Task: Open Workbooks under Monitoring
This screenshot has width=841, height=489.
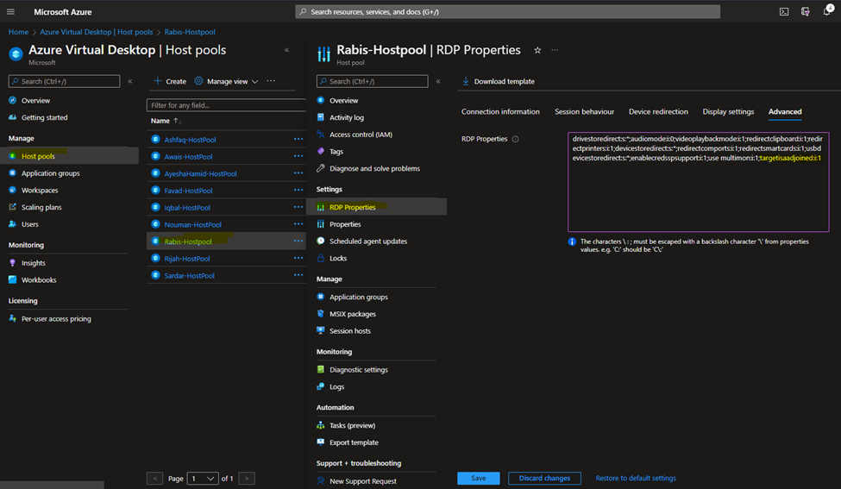Action: point(39,280)
